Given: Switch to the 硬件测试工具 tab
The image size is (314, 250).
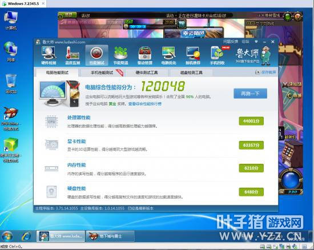Looking at the screenshot, I should click(x=147, y=72).
